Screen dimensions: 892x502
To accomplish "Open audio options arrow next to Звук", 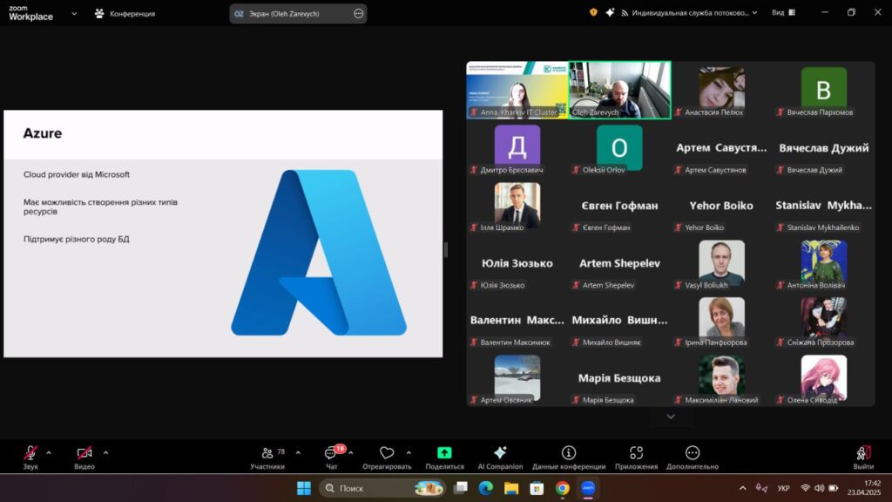I will tap(49, 453).
